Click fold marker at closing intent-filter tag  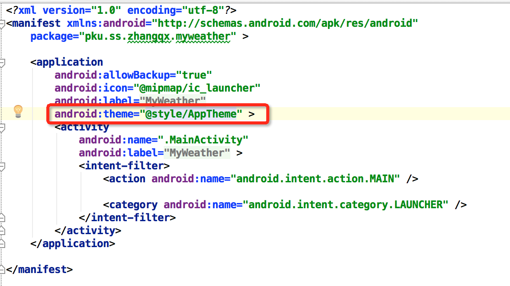[2, 217]
